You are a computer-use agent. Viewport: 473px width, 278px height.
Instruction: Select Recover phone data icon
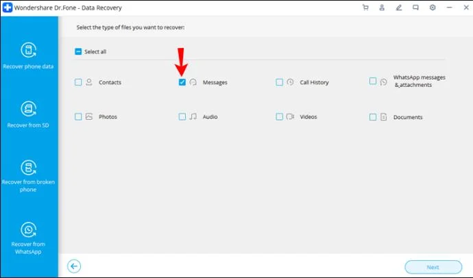tap(28, 50)
